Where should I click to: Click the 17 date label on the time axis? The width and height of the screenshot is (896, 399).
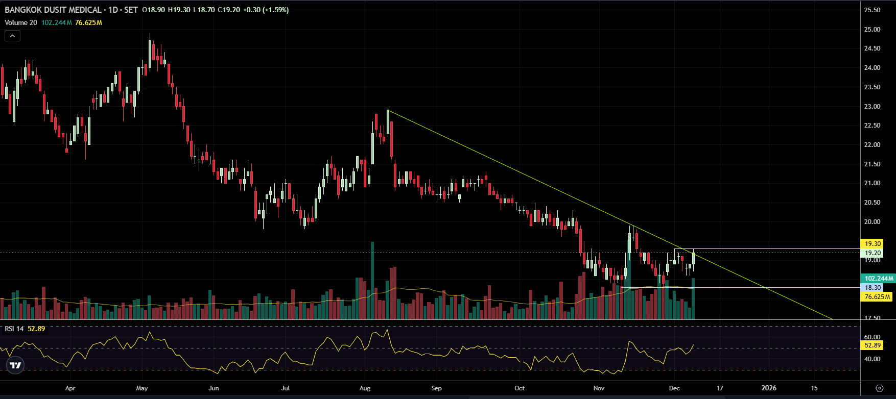720,388
